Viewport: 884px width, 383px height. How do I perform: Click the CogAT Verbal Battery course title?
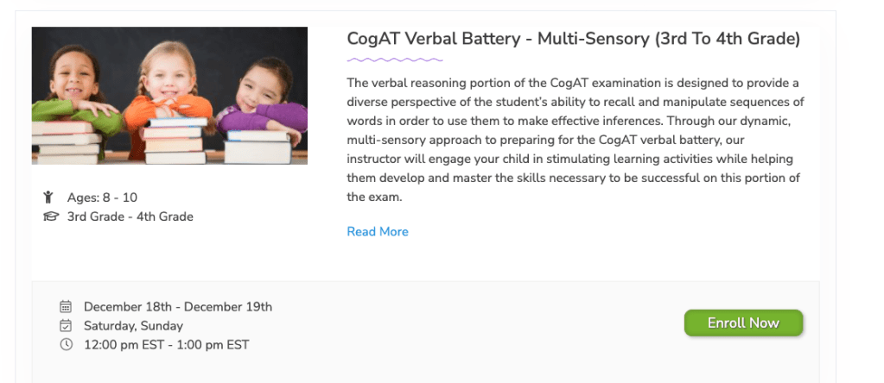coord(573,39)
